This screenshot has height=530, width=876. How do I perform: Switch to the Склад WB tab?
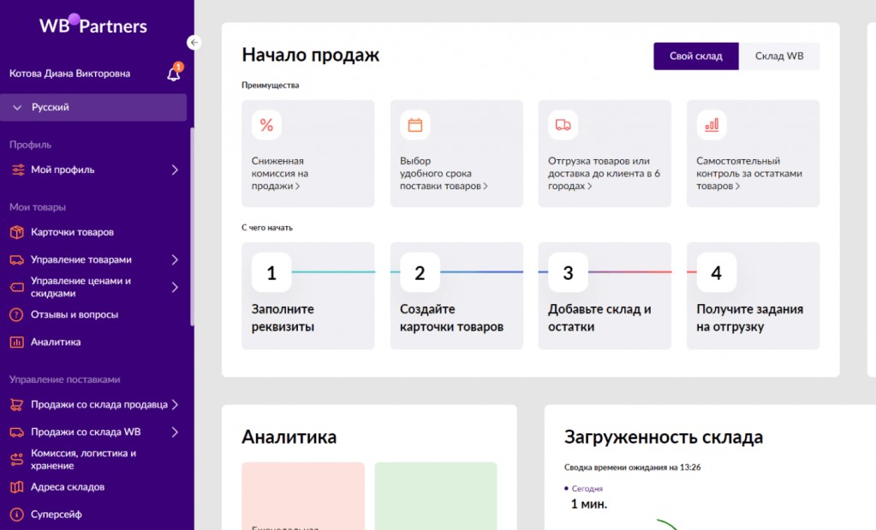tap(779, 56)
